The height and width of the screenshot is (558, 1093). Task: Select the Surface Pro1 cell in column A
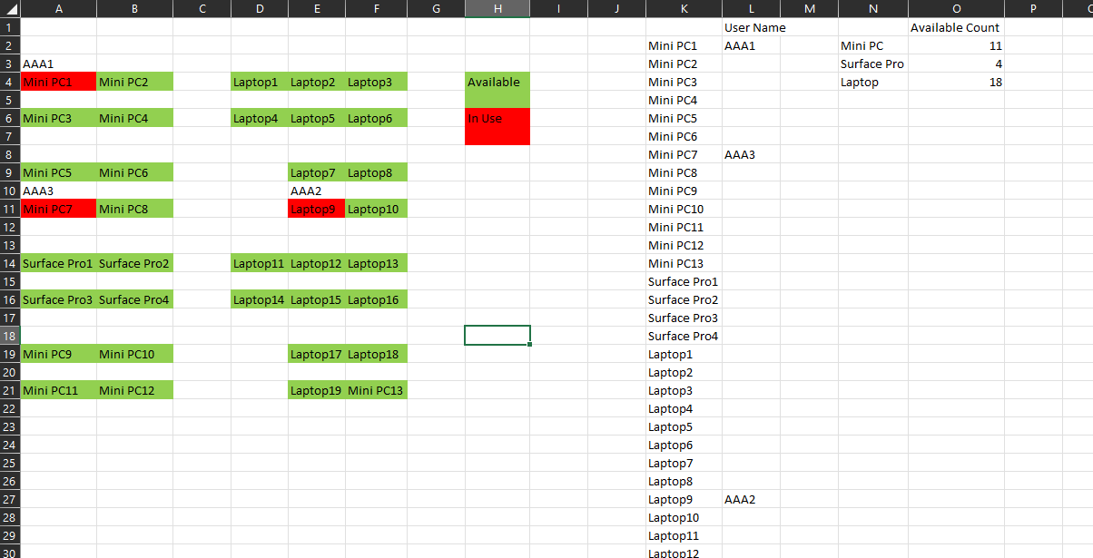58,263
